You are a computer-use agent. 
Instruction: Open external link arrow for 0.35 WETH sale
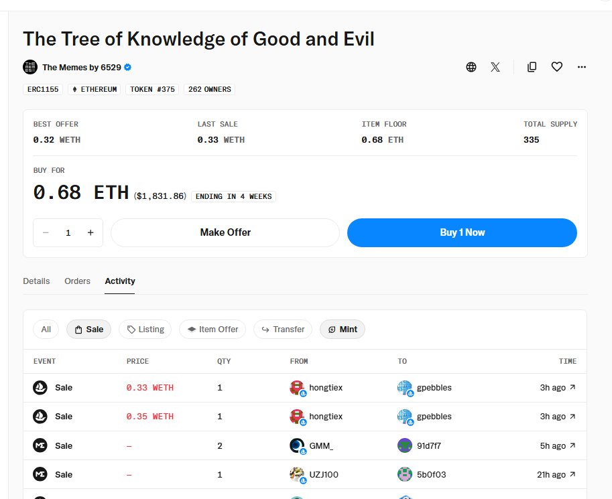[x=572, y=417]
